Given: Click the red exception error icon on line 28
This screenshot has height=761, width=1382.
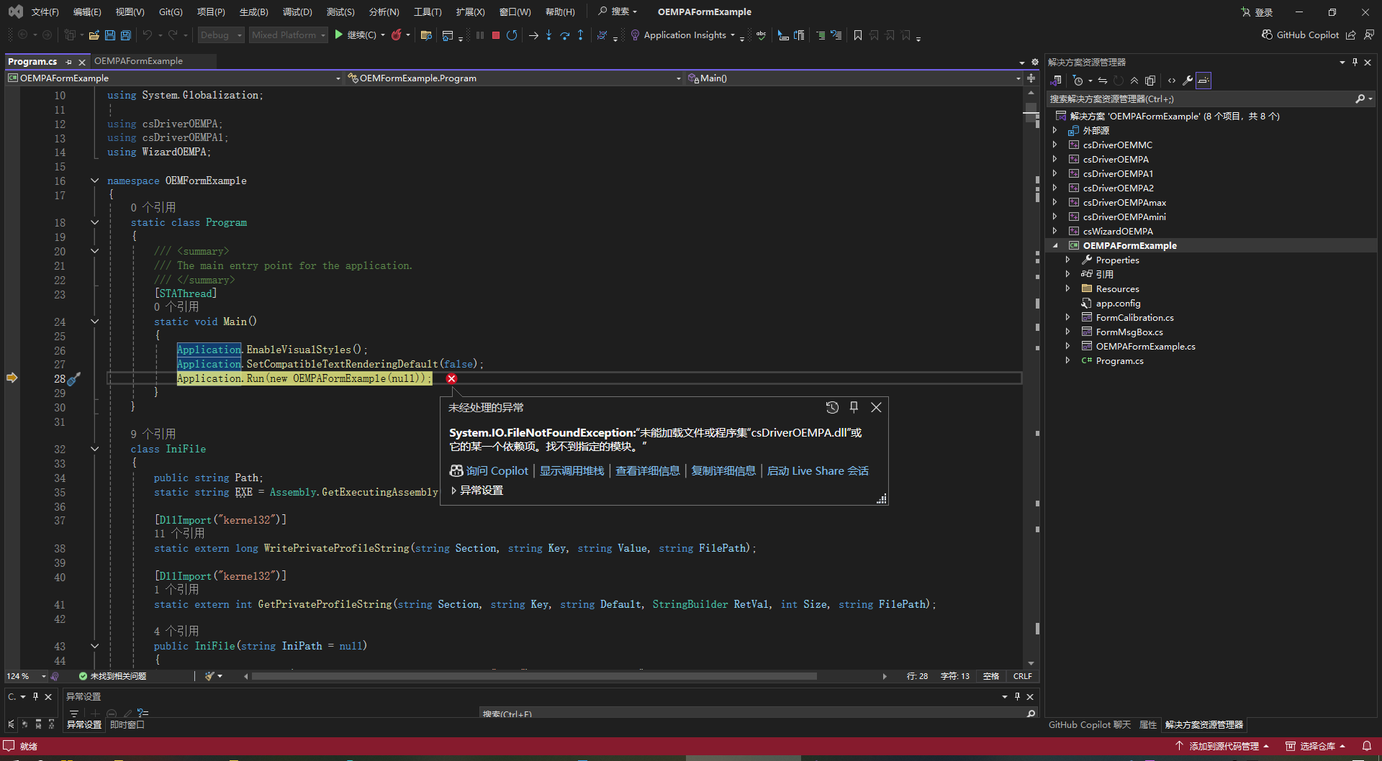Looking at the screenshot, I should pyautogui.click(x=451, y=378).
